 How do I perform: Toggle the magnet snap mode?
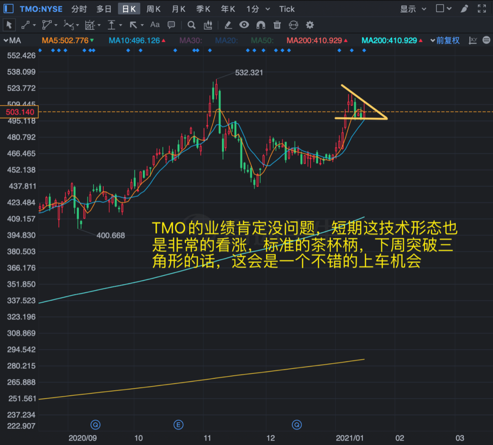click(261, 25)
